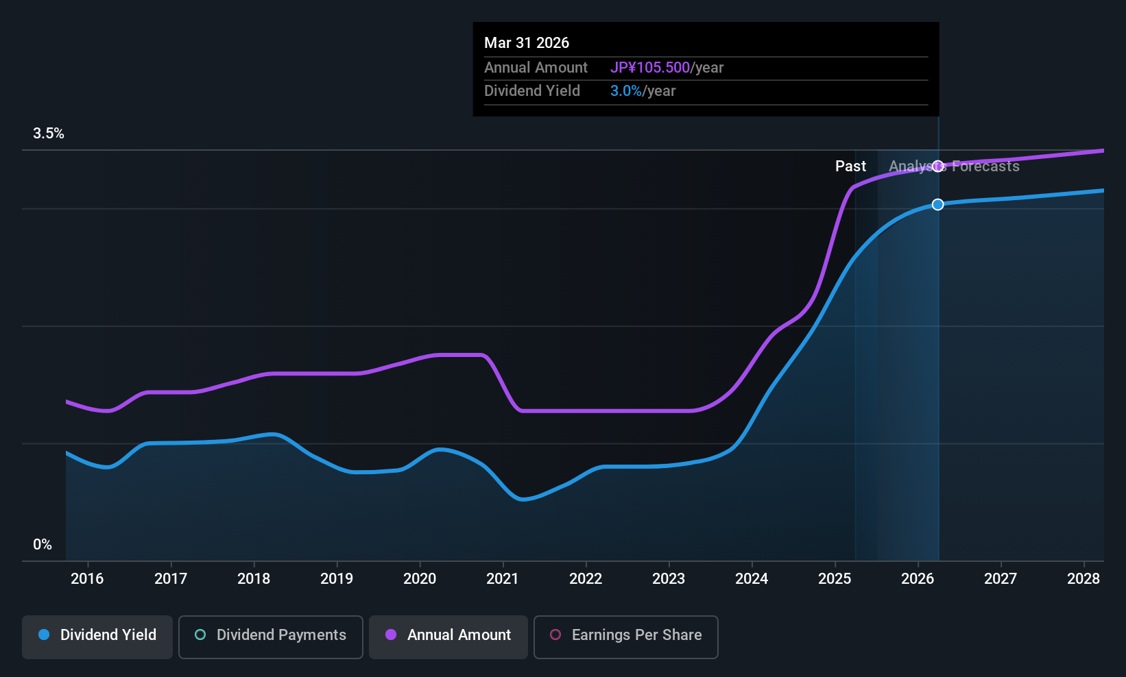Click the Past region label
The image size is (1126, 677).
[x=850, y=166]
